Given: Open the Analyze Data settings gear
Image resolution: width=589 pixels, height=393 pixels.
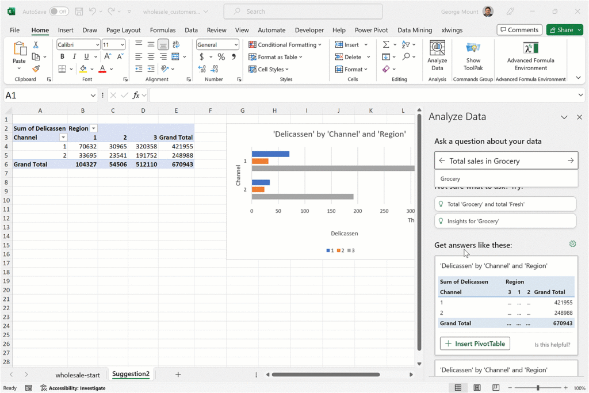Looking at the screenshot, I should pyautogui.click(x=572, y=244).
